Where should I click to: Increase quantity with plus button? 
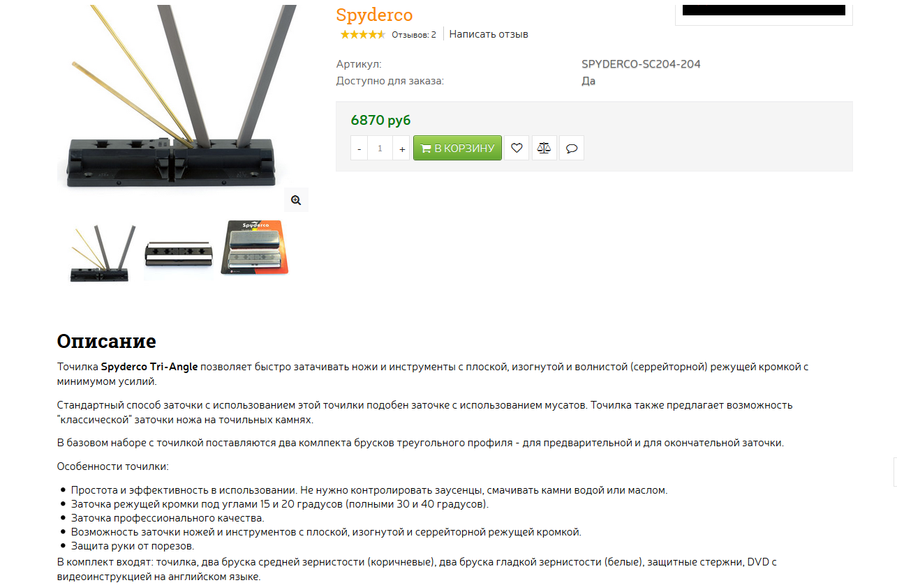click(x=401, y=148)
